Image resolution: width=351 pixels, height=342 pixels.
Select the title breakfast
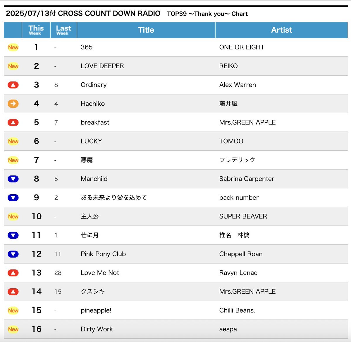(95, 122)
